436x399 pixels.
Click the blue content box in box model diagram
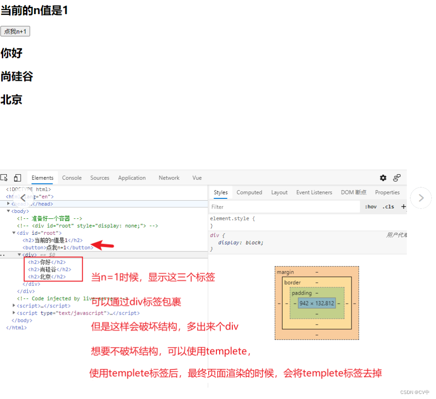[x=316, y=303]
